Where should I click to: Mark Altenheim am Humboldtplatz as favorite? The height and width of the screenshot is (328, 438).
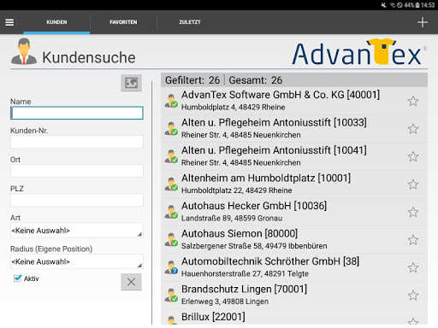(x=413, y=184)
